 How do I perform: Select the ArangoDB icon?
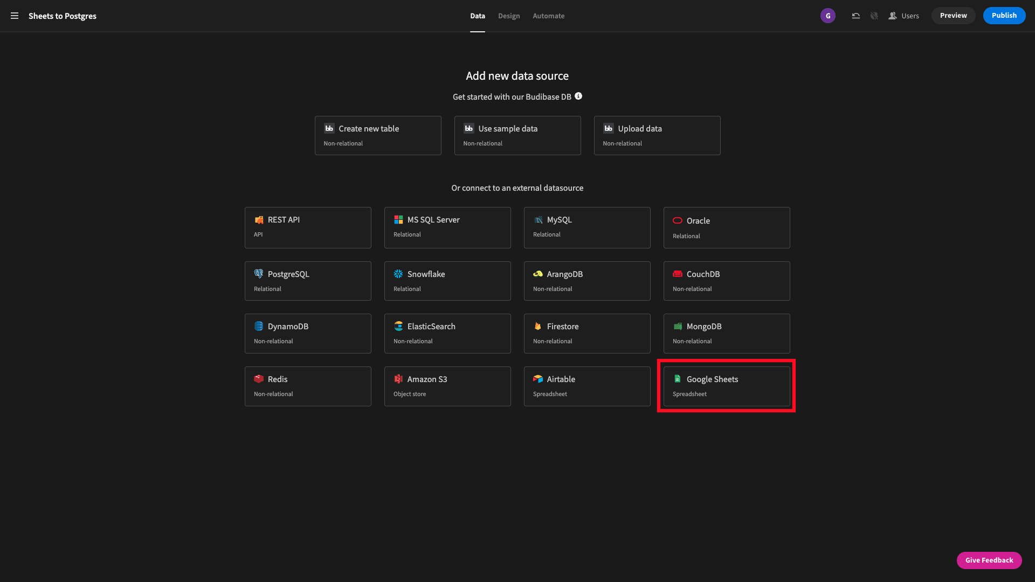(538, 274)
